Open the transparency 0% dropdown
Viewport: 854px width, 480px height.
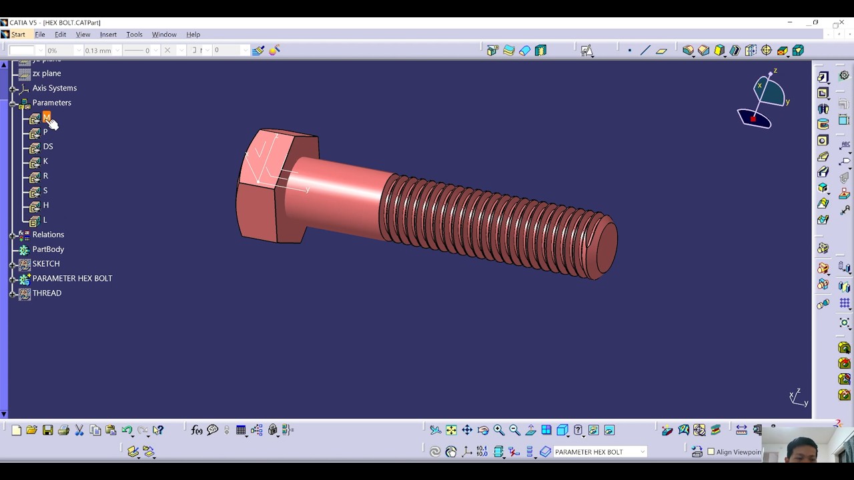[x=79, y=51]
